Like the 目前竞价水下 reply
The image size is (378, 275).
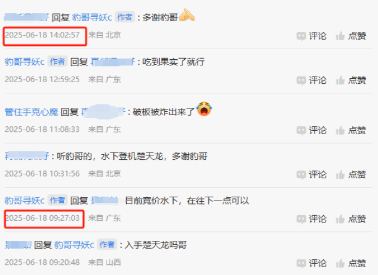[340, 219]
